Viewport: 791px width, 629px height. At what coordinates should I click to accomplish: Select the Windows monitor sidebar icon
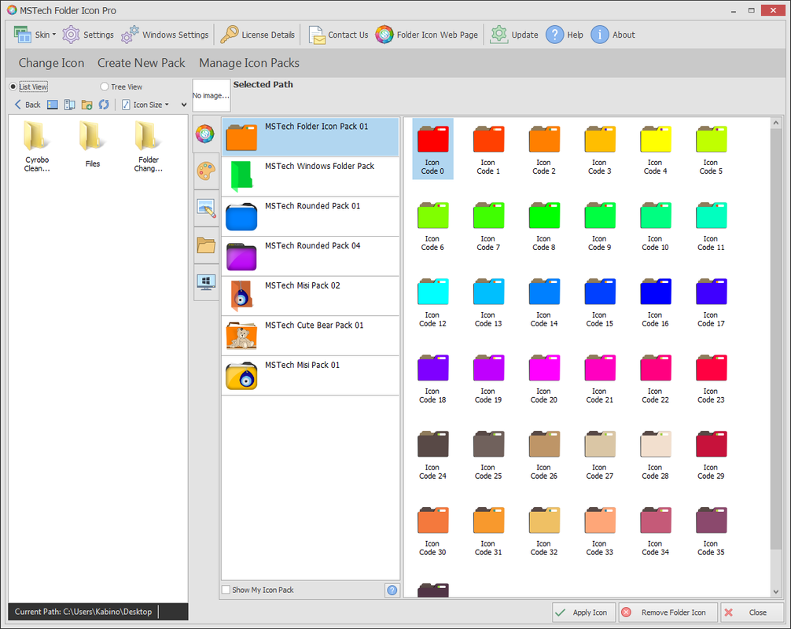[x=206, y=282]
